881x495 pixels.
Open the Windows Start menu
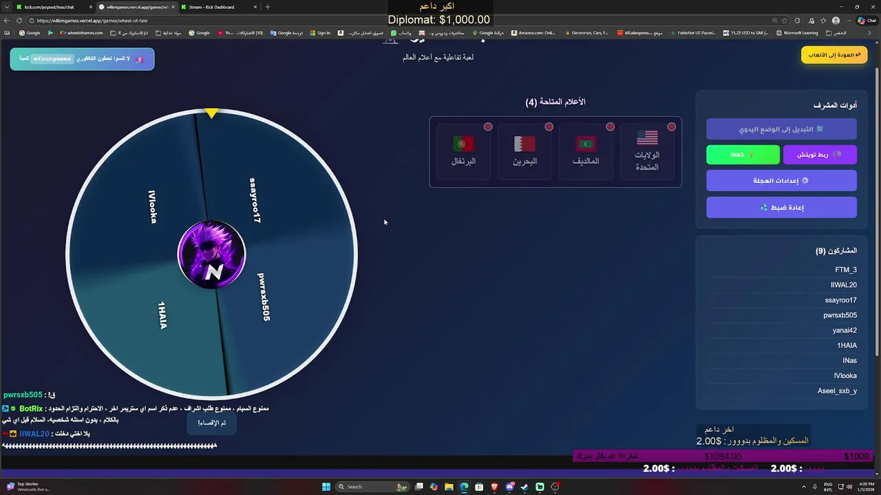pyautogui.click(x=326, y=487)
